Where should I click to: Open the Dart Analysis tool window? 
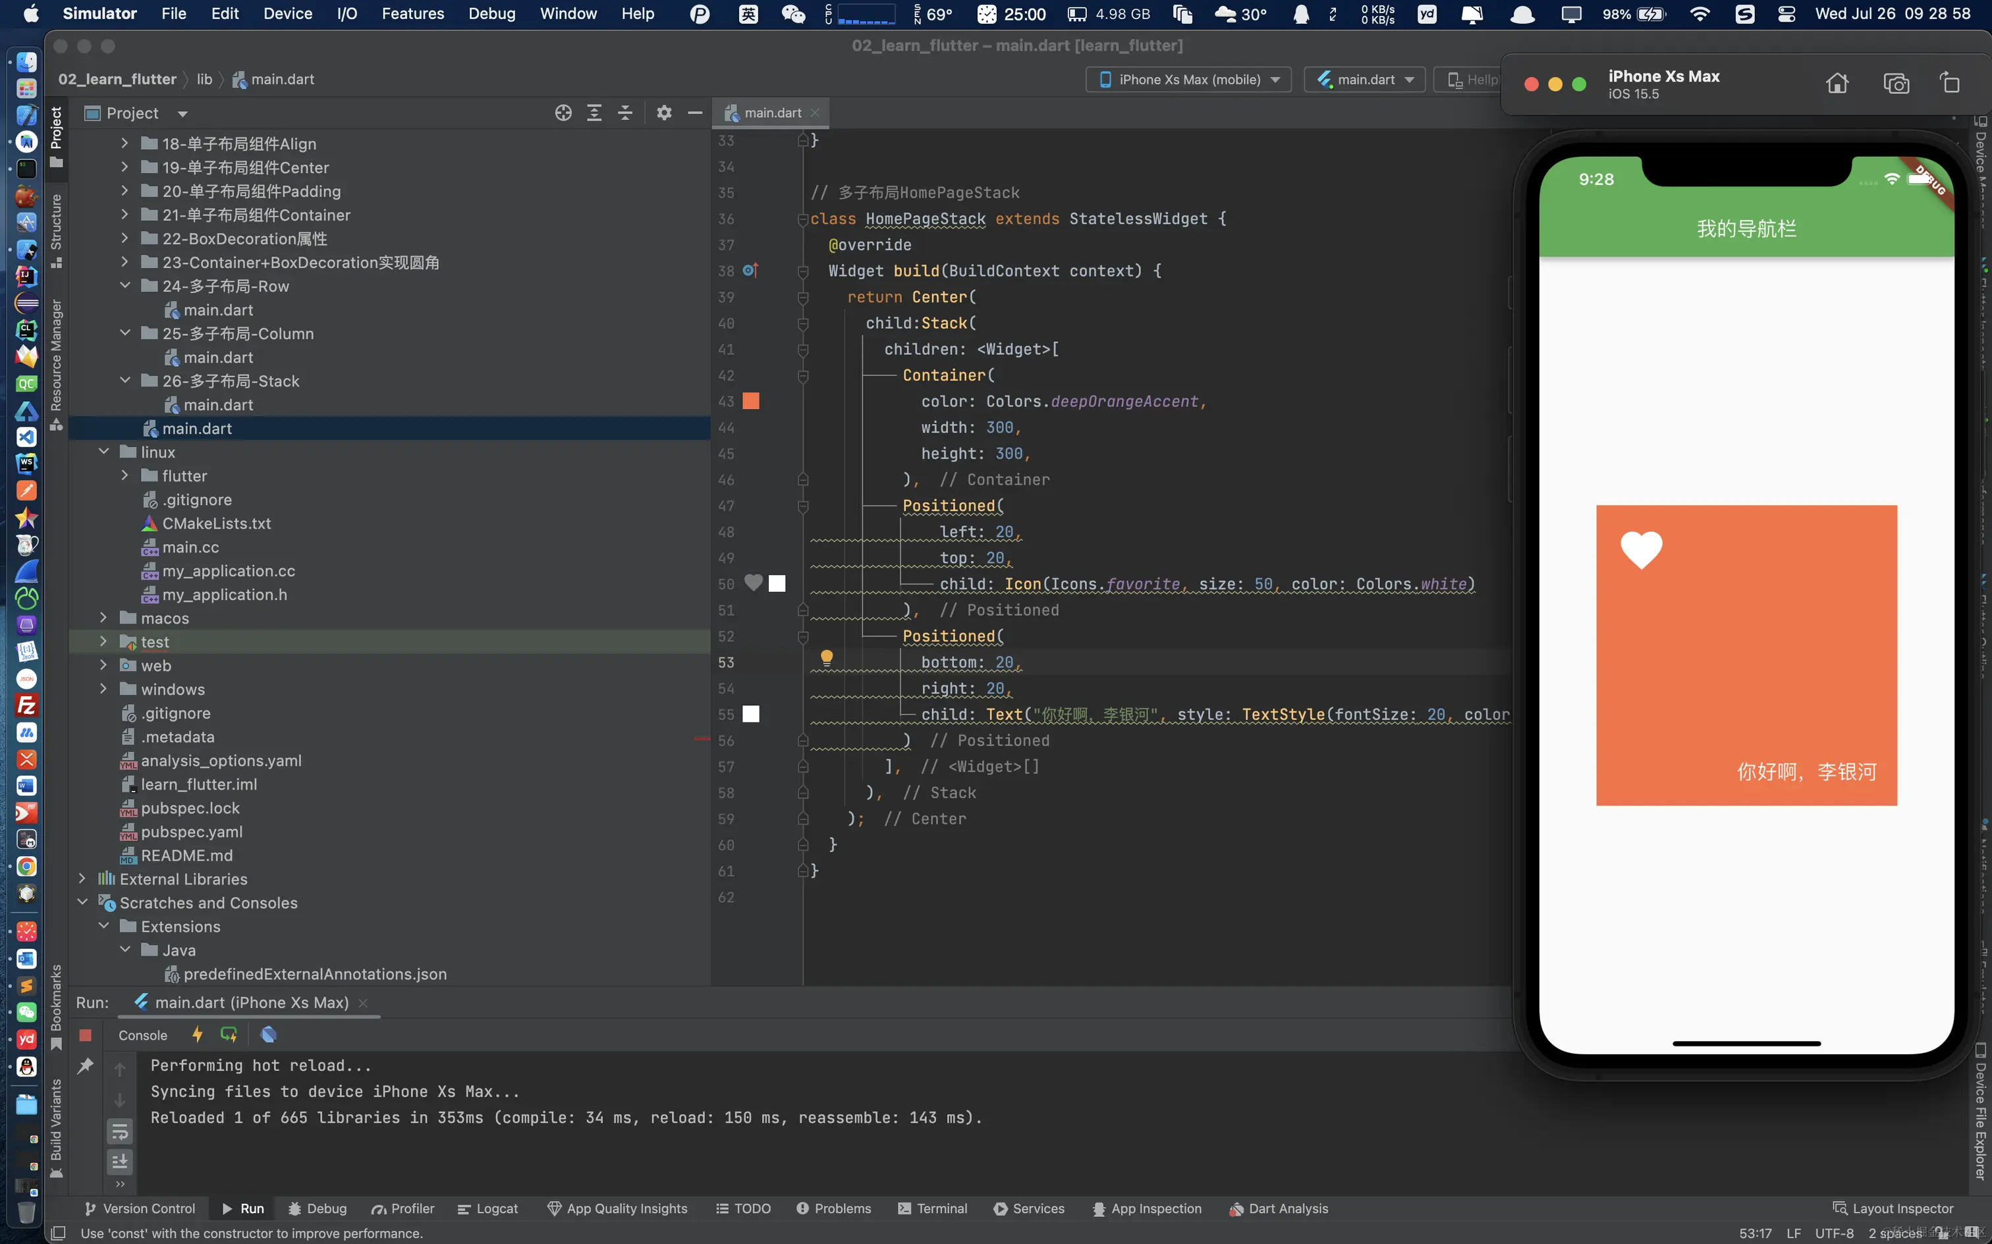1279,1208
